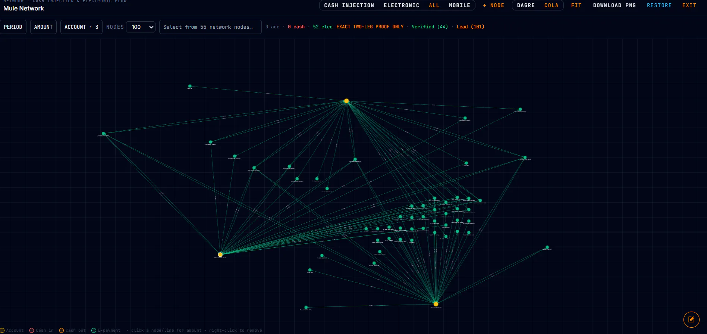Click the orange edit icon button
Screen dimensions: 707x334
[x=691, y=319]
